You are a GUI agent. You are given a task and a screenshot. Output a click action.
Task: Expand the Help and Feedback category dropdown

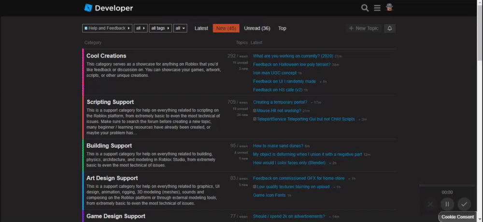coord(107,28)
